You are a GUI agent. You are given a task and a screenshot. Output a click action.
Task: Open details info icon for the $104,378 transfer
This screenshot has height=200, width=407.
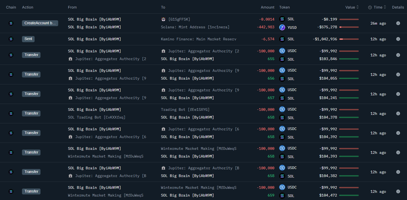(x=398, y=114)
